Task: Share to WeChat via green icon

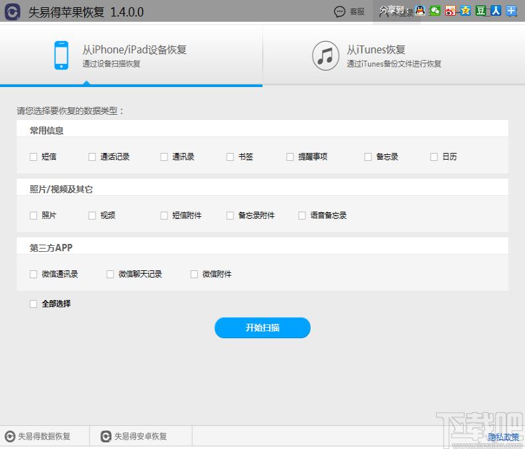Action: pyautogui.click(x=435, y=11)
